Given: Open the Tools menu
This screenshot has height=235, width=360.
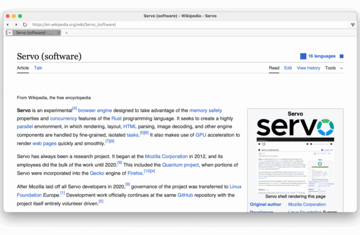Looking at the screenshot, I should [330, 68].
